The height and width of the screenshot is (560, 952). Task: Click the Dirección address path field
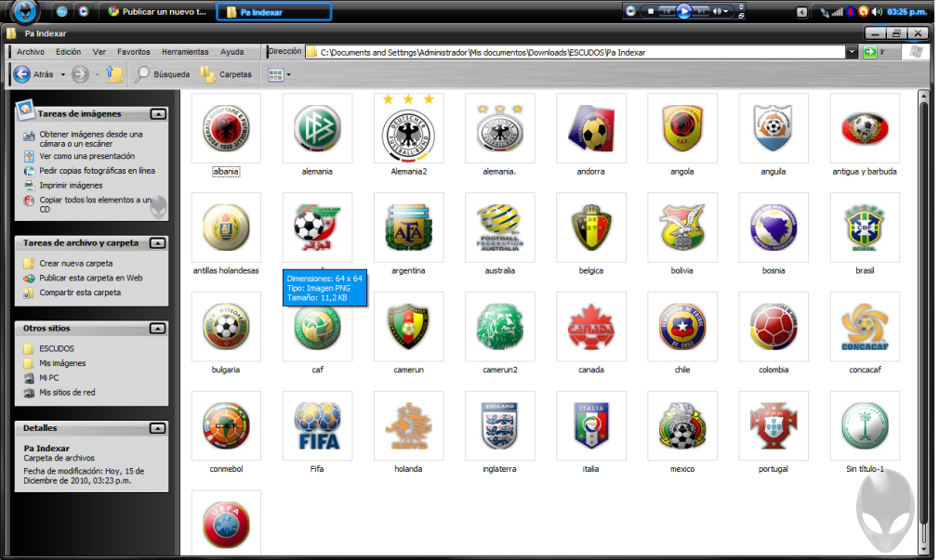tap(575, 52)
